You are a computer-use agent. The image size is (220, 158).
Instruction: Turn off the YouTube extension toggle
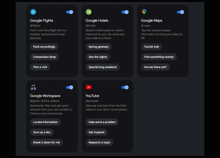(x=125, y=87)
